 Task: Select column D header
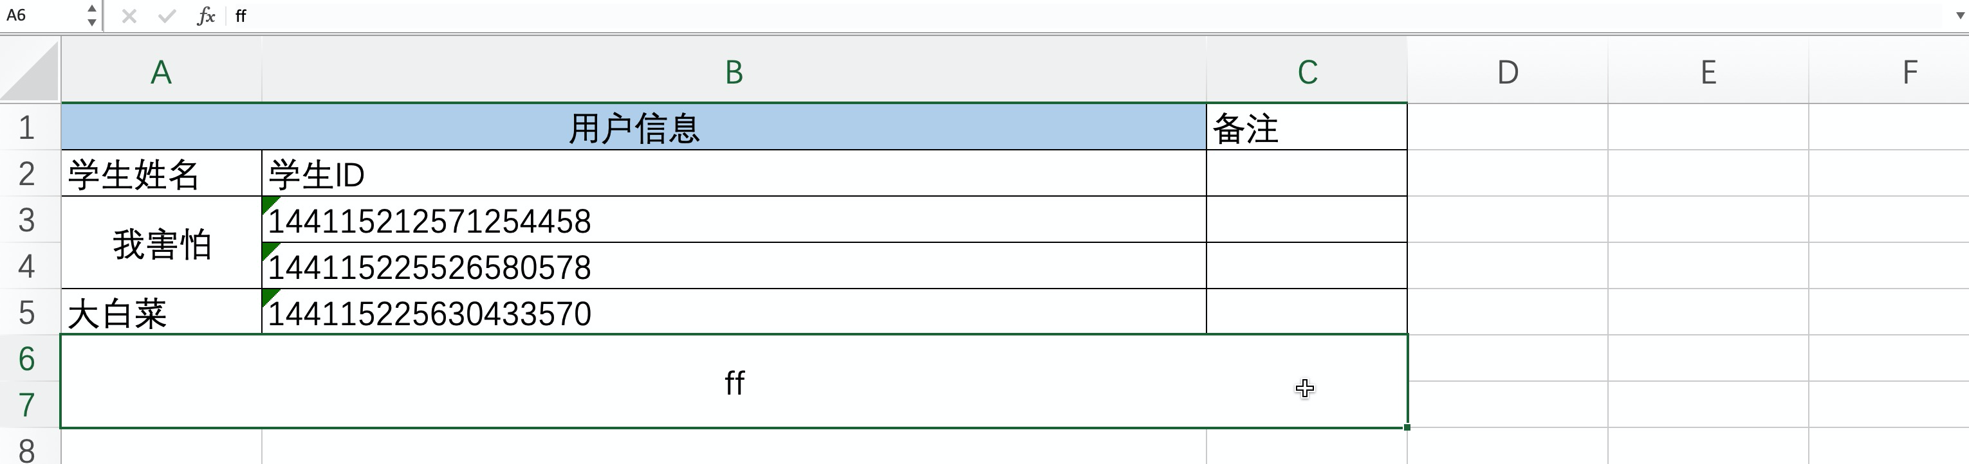point(1508,73)
